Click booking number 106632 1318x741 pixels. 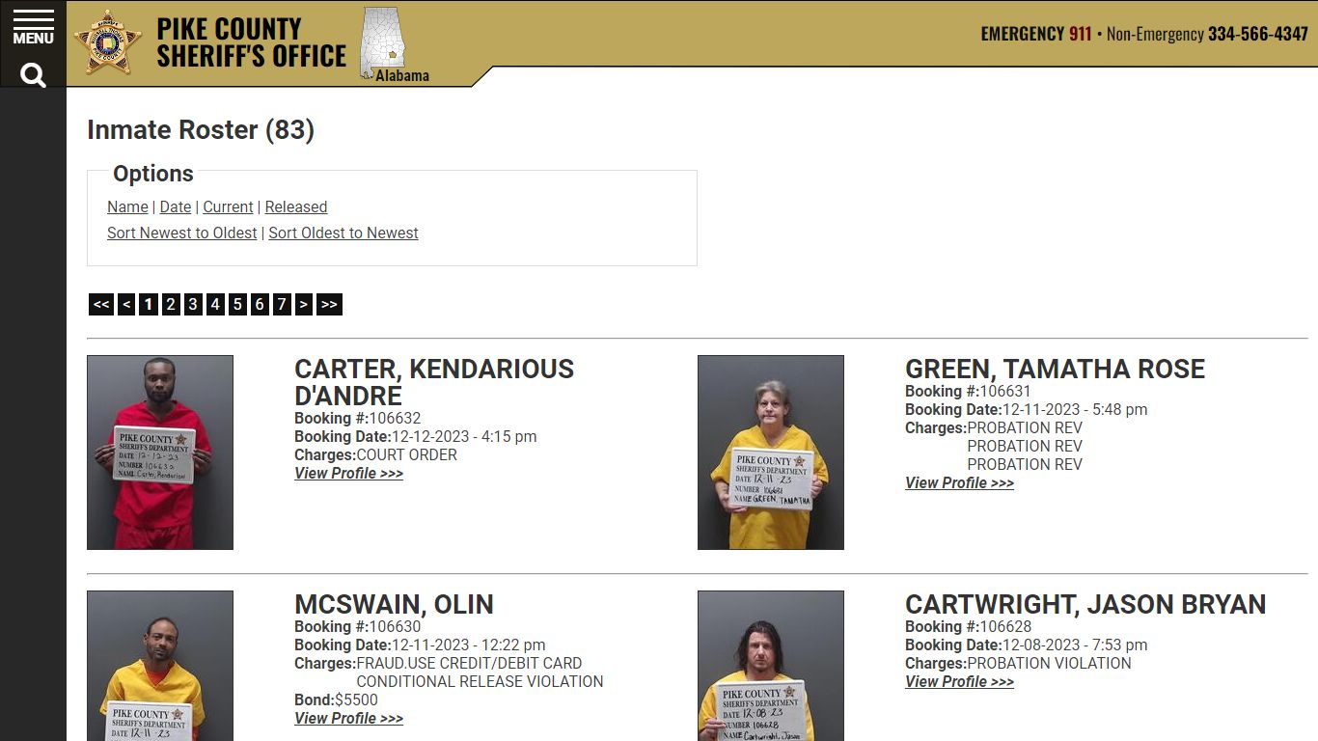click(x=395, y=418)
